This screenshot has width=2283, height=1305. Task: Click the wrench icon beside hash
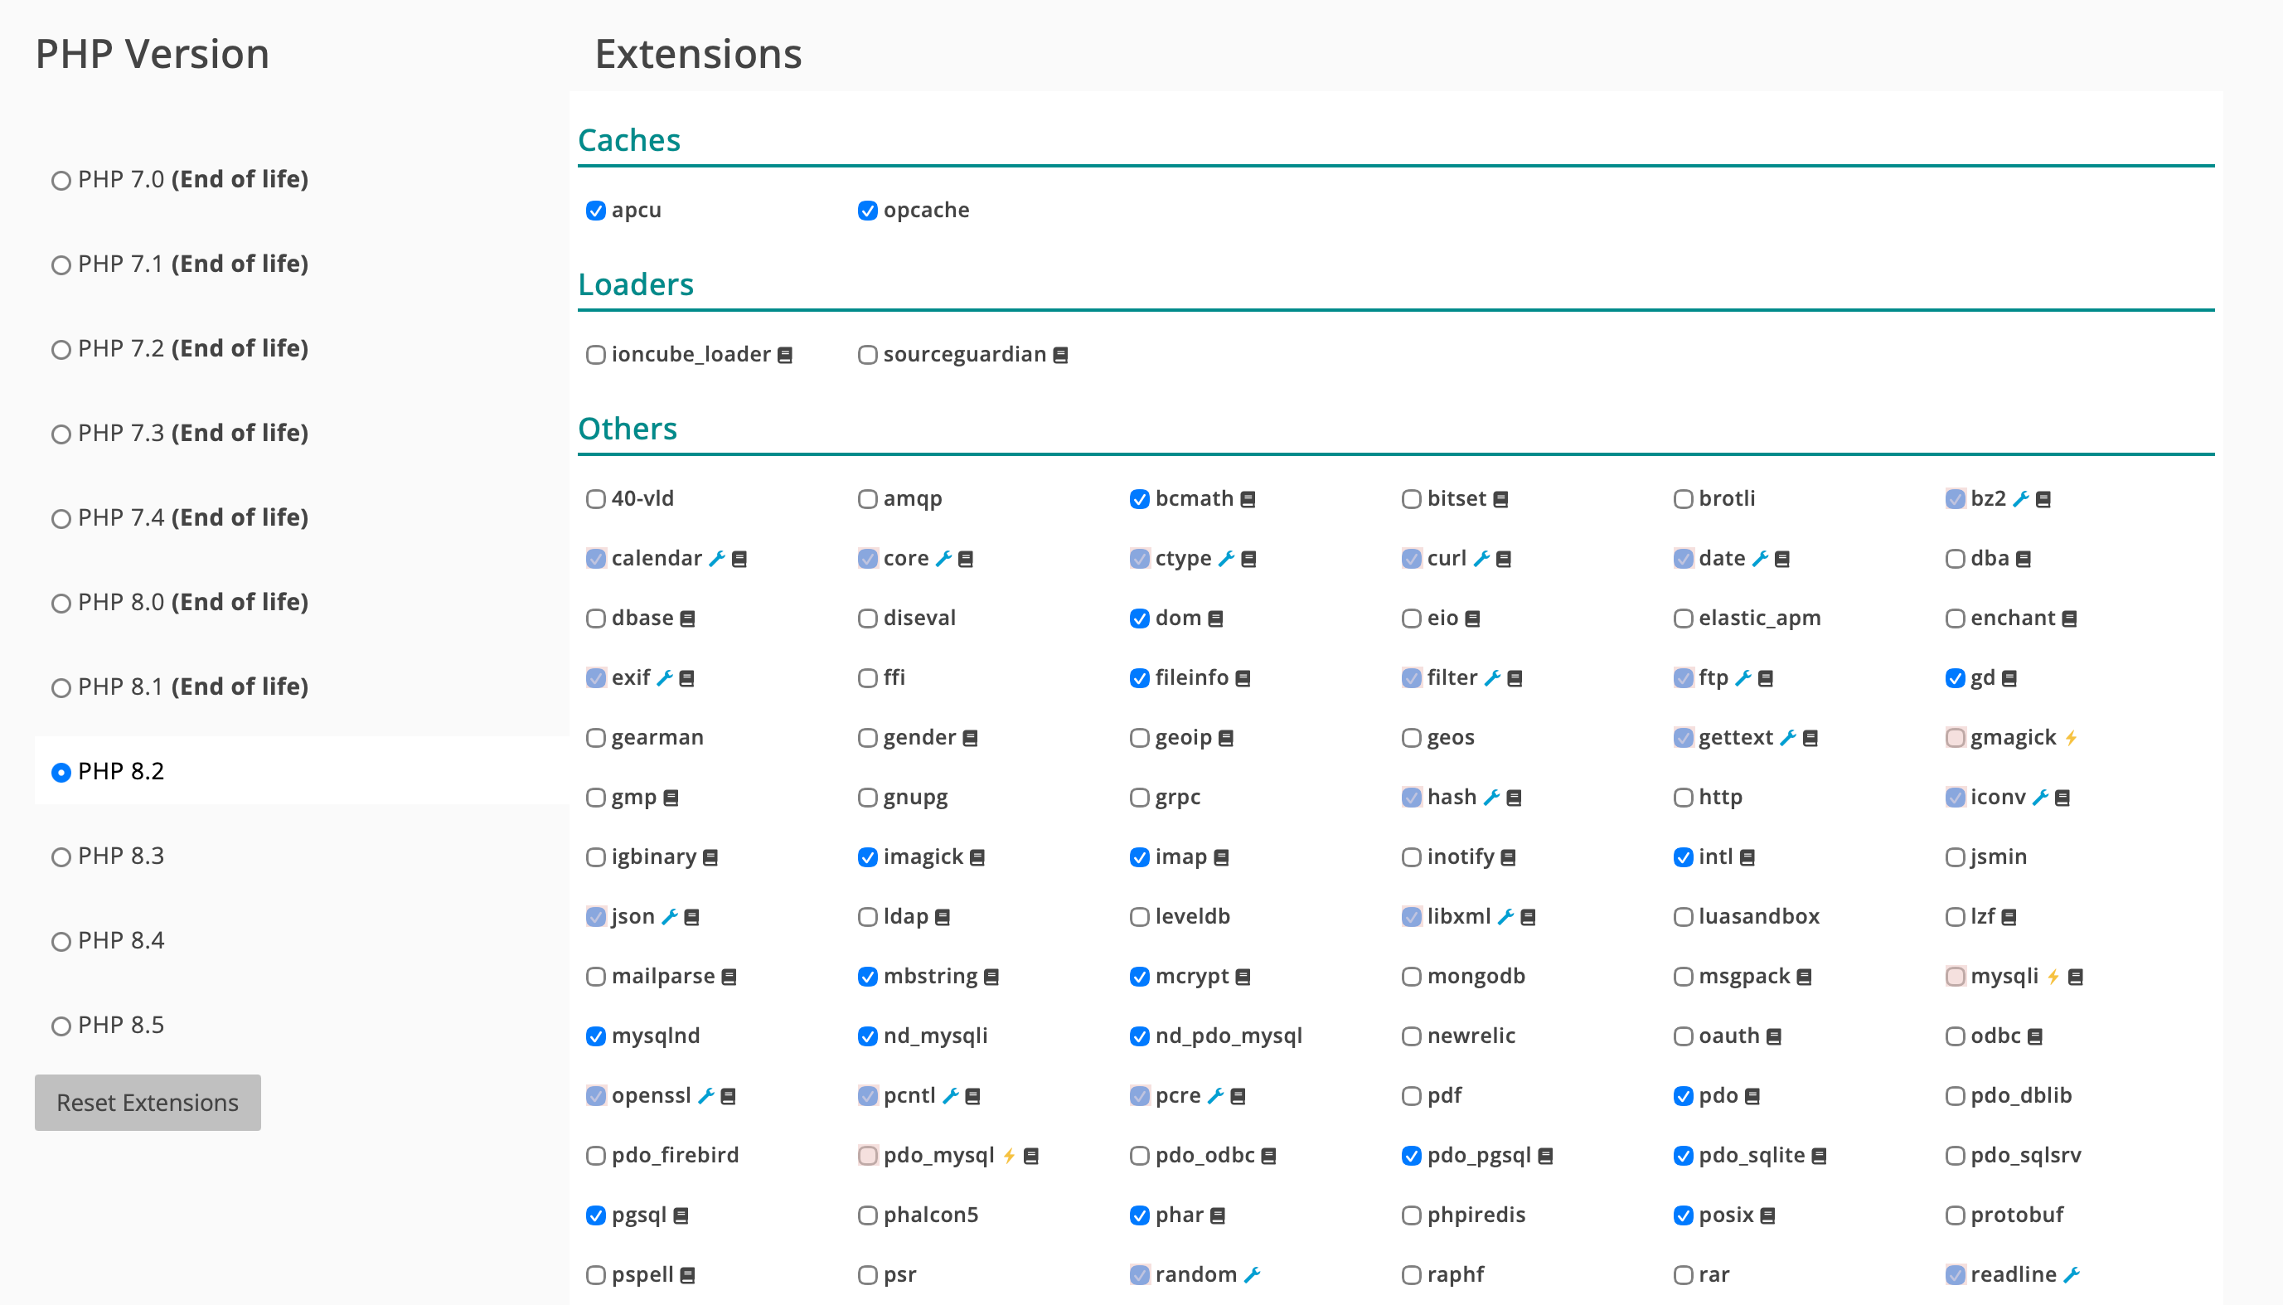(1492, 798)
